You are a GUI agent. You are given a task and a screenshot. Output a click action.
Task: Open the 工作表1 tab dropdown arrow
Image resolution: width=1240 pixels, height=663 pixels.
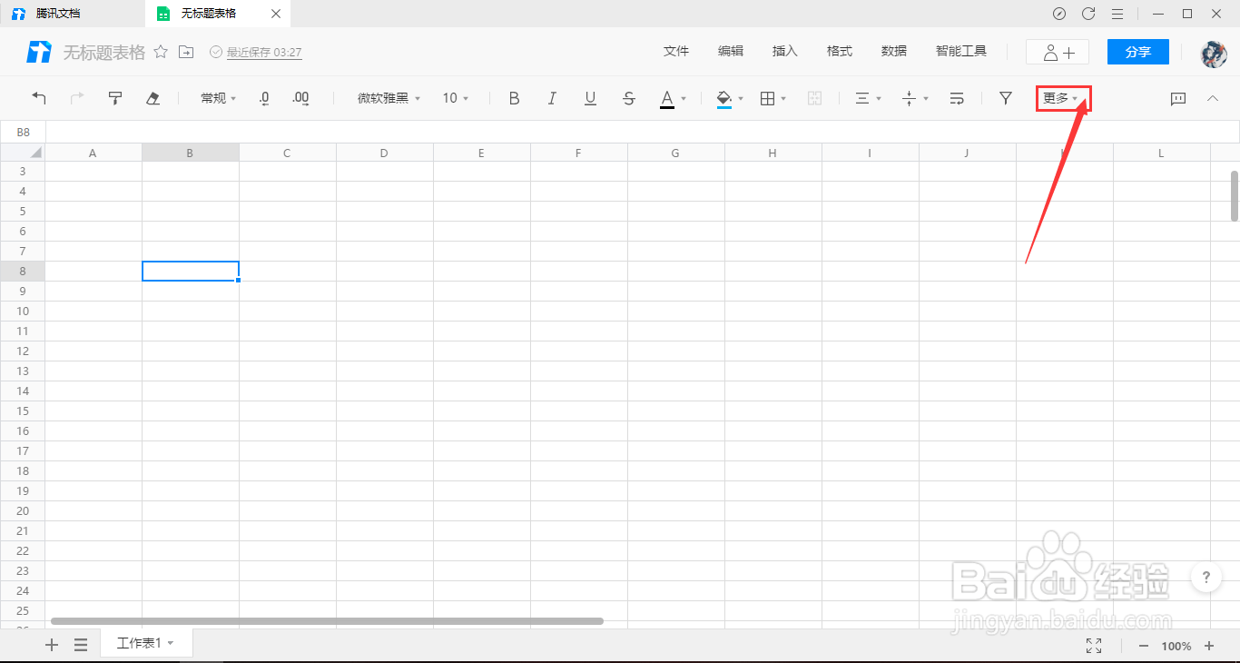(x=171, y=643)
